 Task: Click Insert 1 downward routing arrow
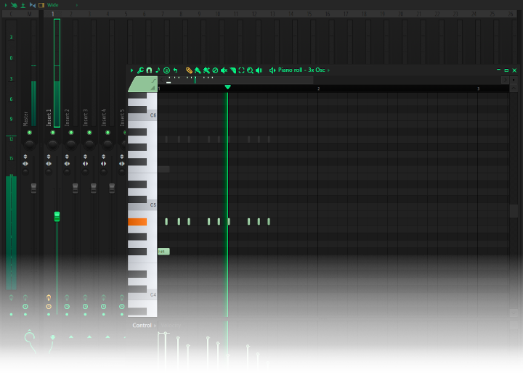(x=53, y=337)
